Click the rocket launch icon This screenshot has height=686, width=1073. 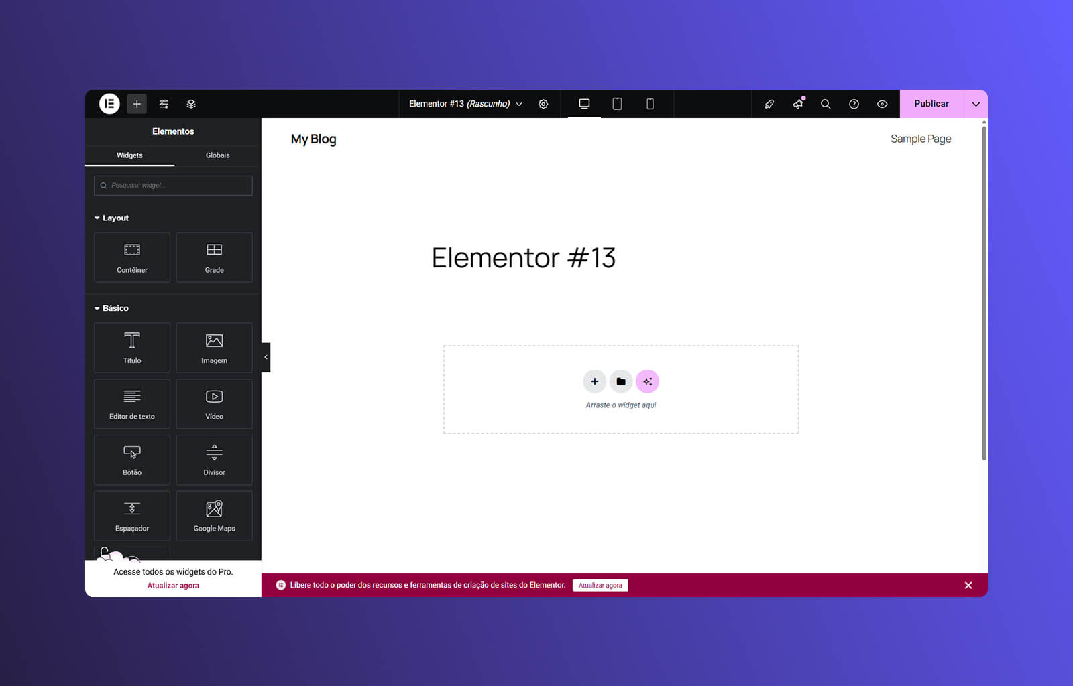coord(769,104)
